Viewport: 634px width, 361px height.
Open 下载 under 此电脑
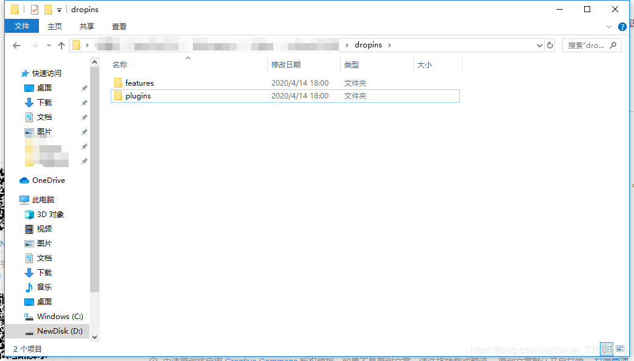pos(44,272)
